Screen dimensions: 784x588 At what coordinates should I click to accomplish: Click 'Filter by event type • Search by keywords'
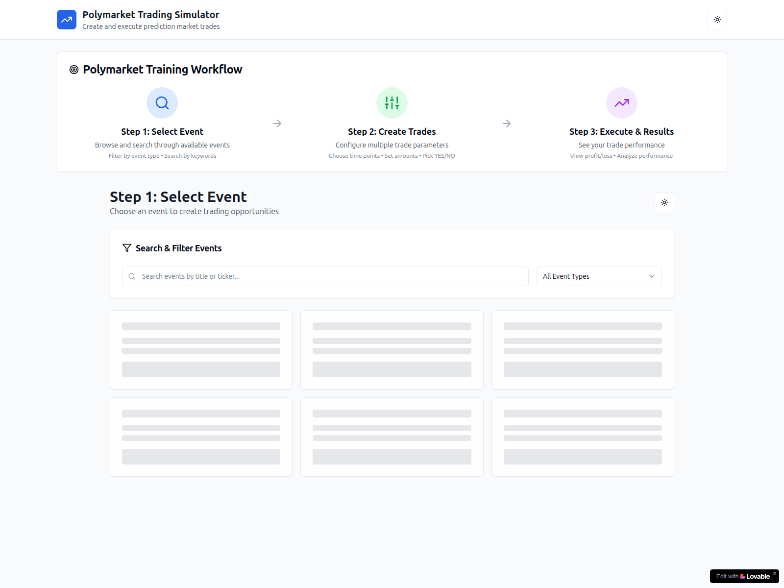(162, 156)
